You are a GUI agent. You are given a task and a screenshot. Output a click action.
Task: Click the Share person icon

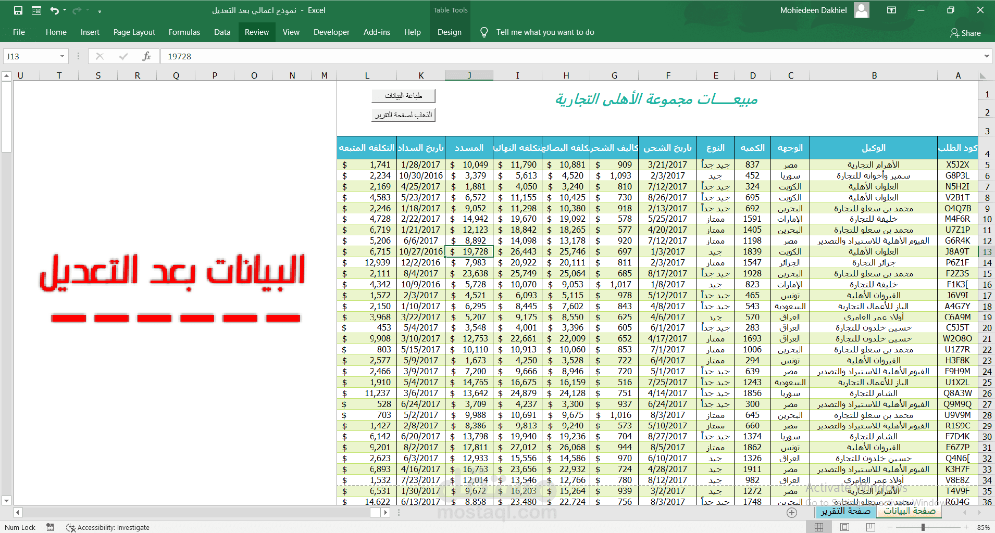(x=954, y=33)
